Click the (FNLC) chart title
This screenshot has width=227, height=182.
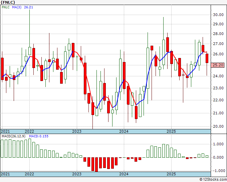(8, 2)
